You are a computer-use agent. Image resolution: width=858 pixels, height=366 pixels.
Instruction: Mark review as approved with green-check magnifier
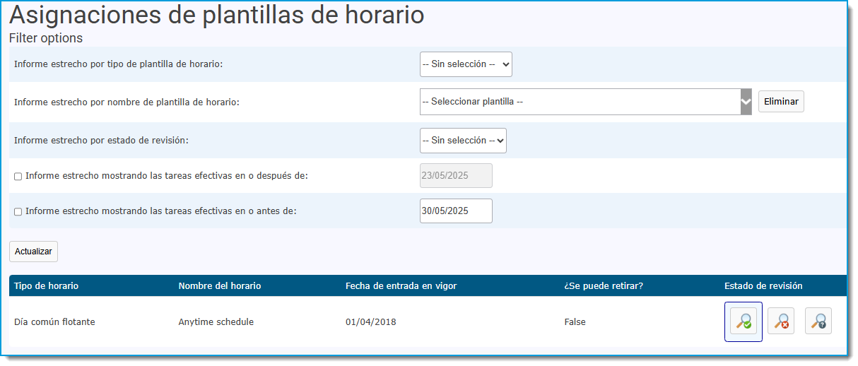click(x=744, y=321)
